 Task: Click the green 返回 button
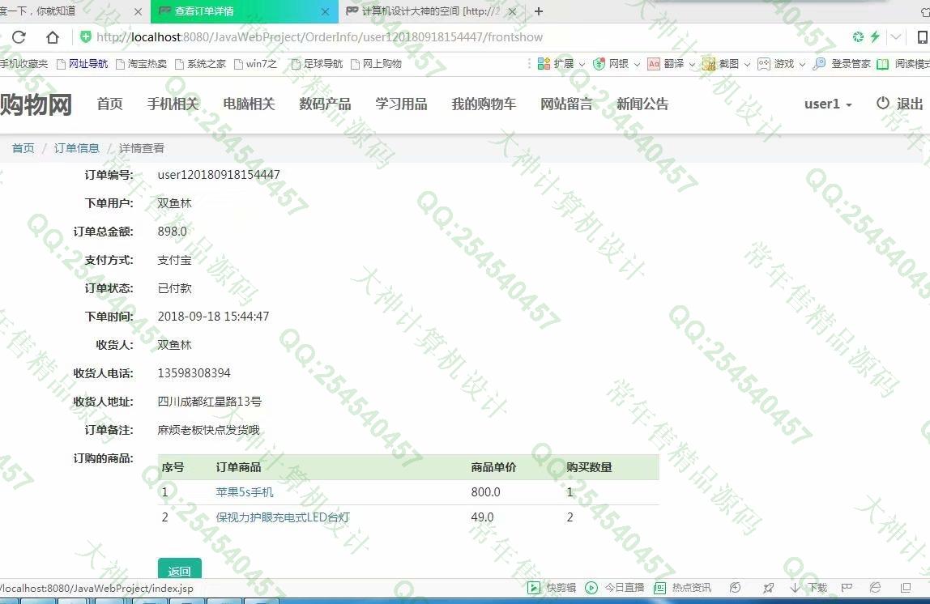point(180,570)
